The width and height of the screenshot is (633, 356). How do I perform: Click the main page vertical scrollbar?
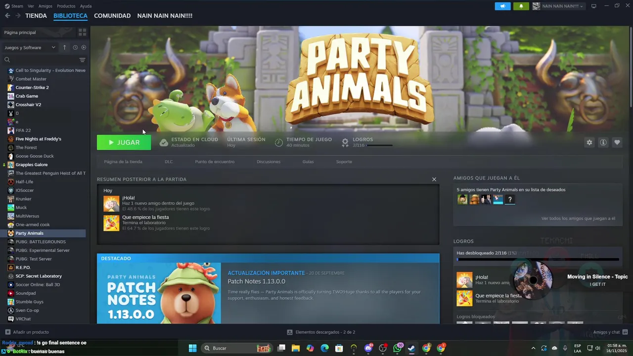(x=631, y=67)
